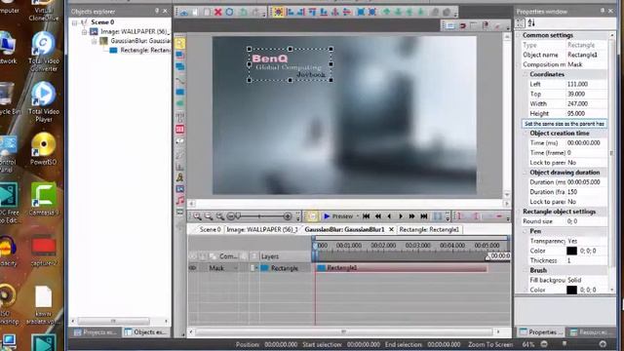Click the alphabetical sort icon in Properties window

pyautogui.click(x=531, y=23)
